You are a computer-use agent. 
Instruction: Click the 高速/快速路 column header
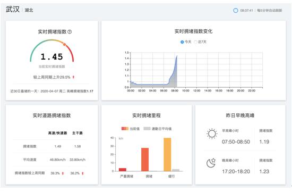point(57,133)
